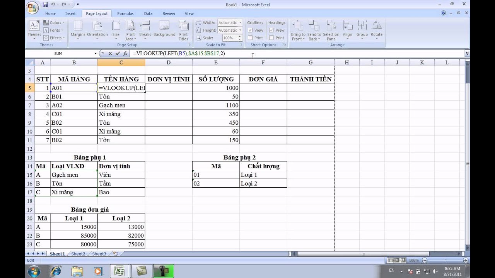Open Windows Media Player from taskbar
Screen dimensions: 495x278
(x=97, y=271)
